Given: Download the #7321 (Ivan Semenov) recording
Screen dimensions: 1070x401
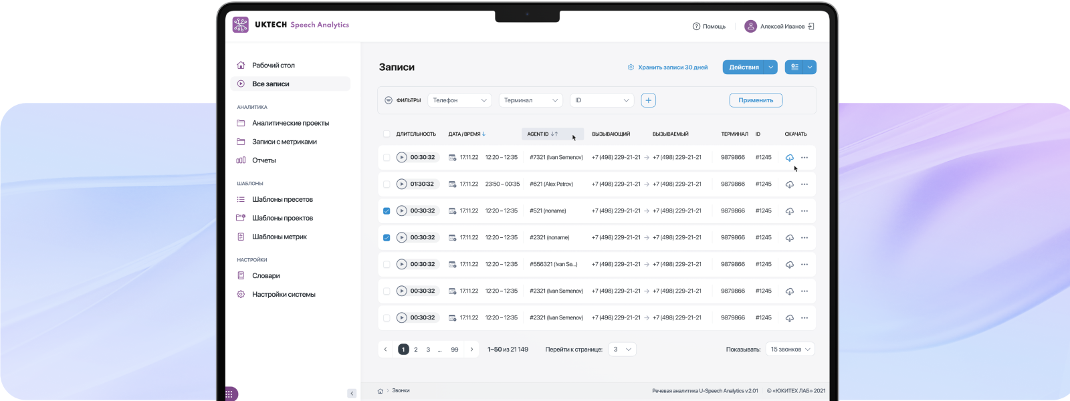Looking at the screenshot, I should point(790,158).
